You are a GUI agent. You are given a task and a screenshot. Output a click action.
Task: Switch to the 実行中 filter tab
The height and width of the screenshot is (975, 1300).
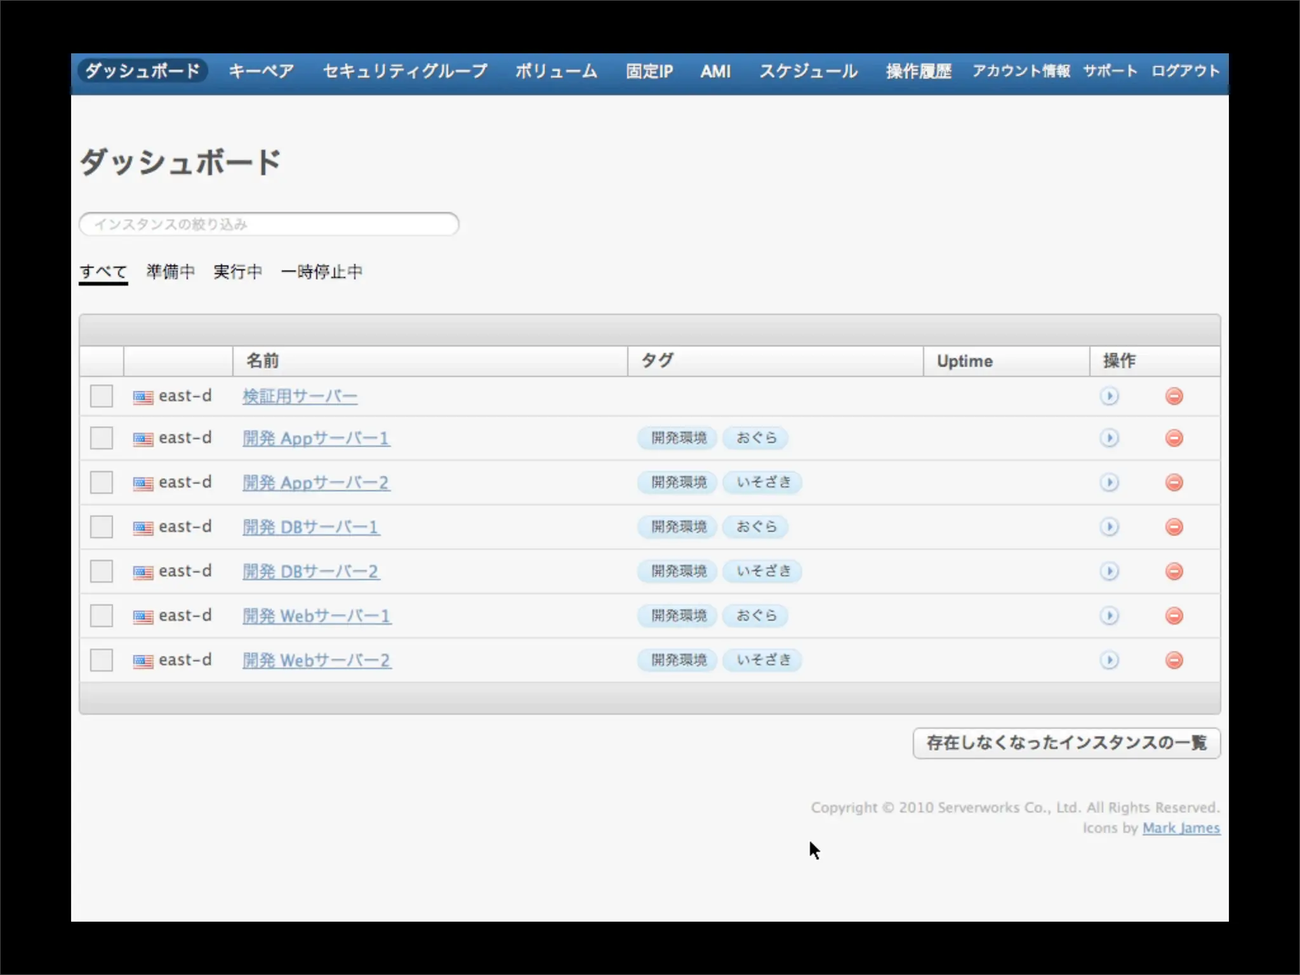tap(237, 272)
